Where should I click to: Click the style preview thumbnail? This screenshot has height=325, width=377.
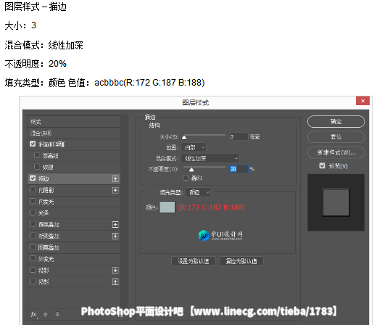click(x=336, y=202)
